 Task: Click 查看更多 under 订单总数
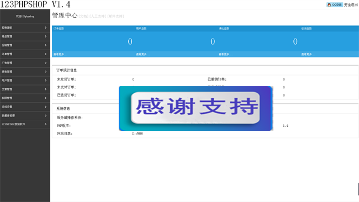(x=60, y=54)
